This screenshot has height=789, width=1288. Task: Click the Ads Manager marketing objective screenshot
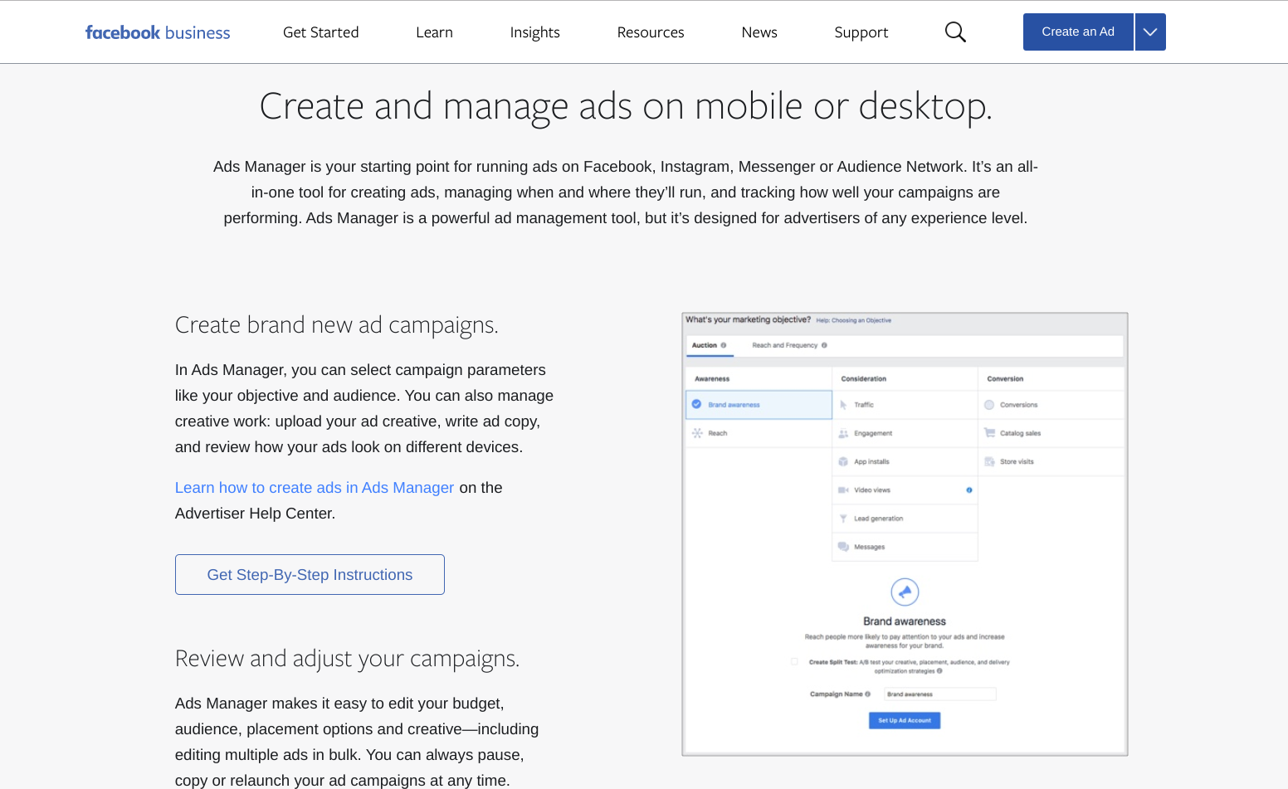click(x=905, y=534)
